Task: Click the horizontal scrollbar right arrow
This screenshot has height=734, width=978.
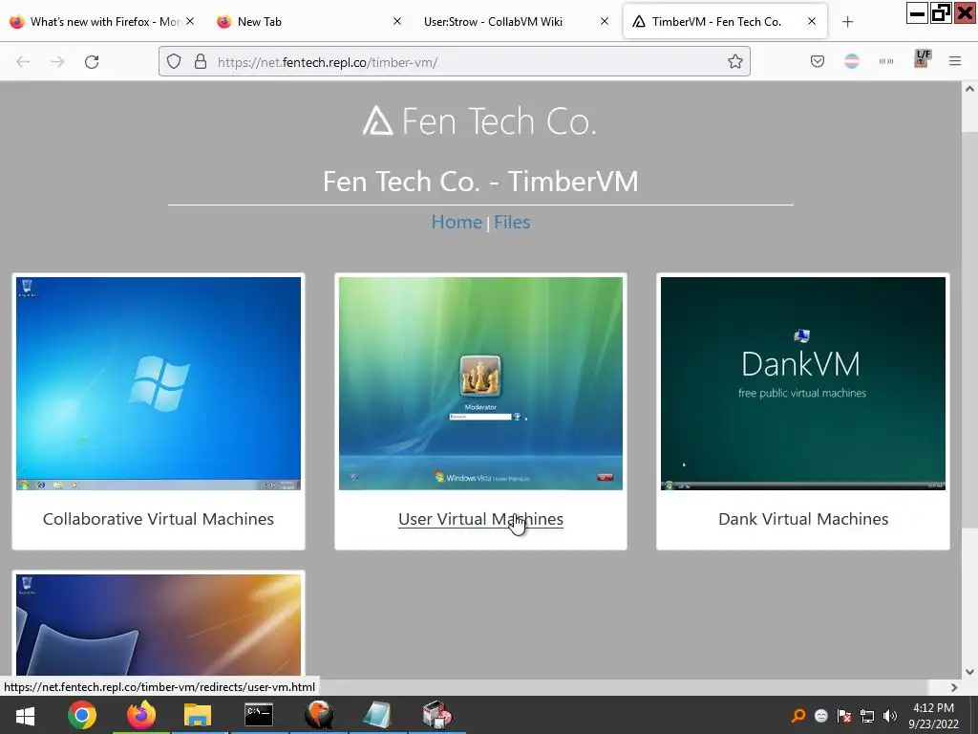Action: click(954, 687)
